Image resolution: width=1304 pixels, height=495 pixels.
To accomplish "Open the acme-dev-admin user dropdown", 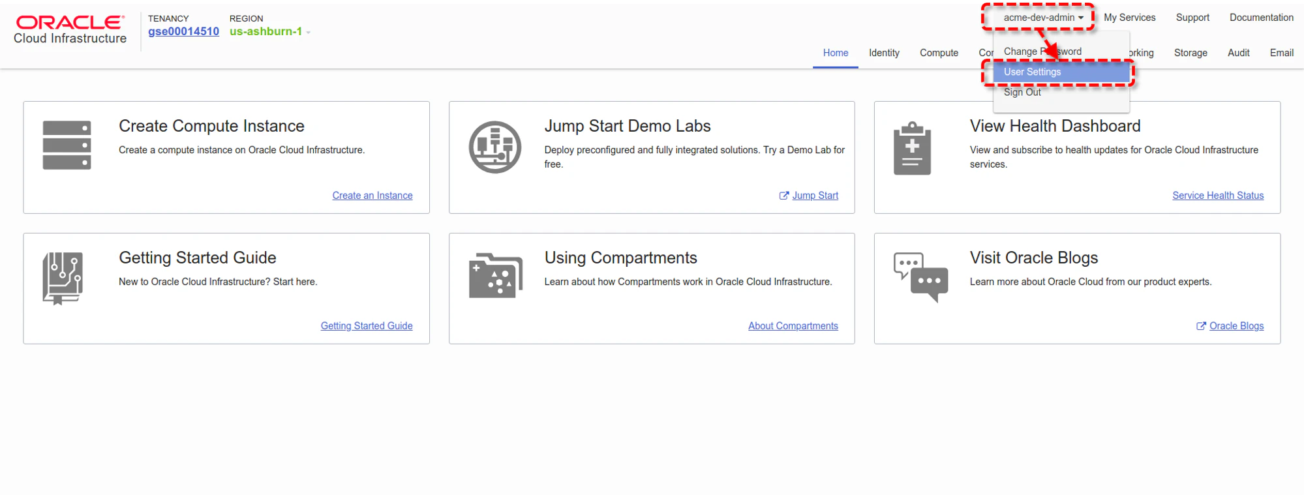I will tap(1043, 18).
